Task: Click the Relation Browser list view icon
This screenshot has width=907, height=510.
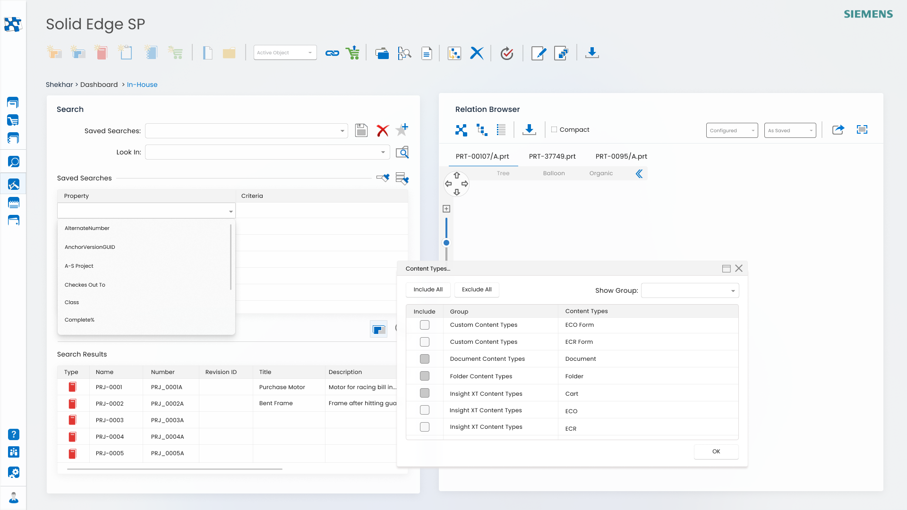Action: (501, 130)
